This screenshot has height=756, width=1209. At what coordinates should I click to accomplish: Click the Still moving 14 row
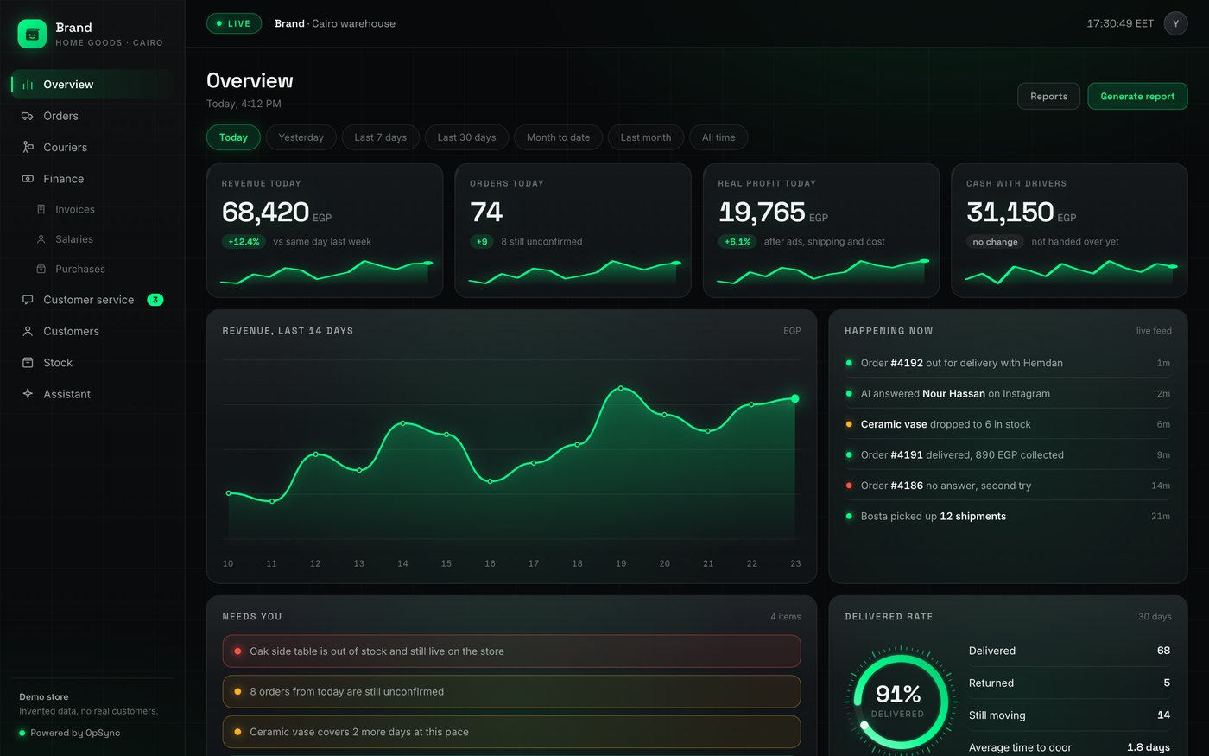1069,715
